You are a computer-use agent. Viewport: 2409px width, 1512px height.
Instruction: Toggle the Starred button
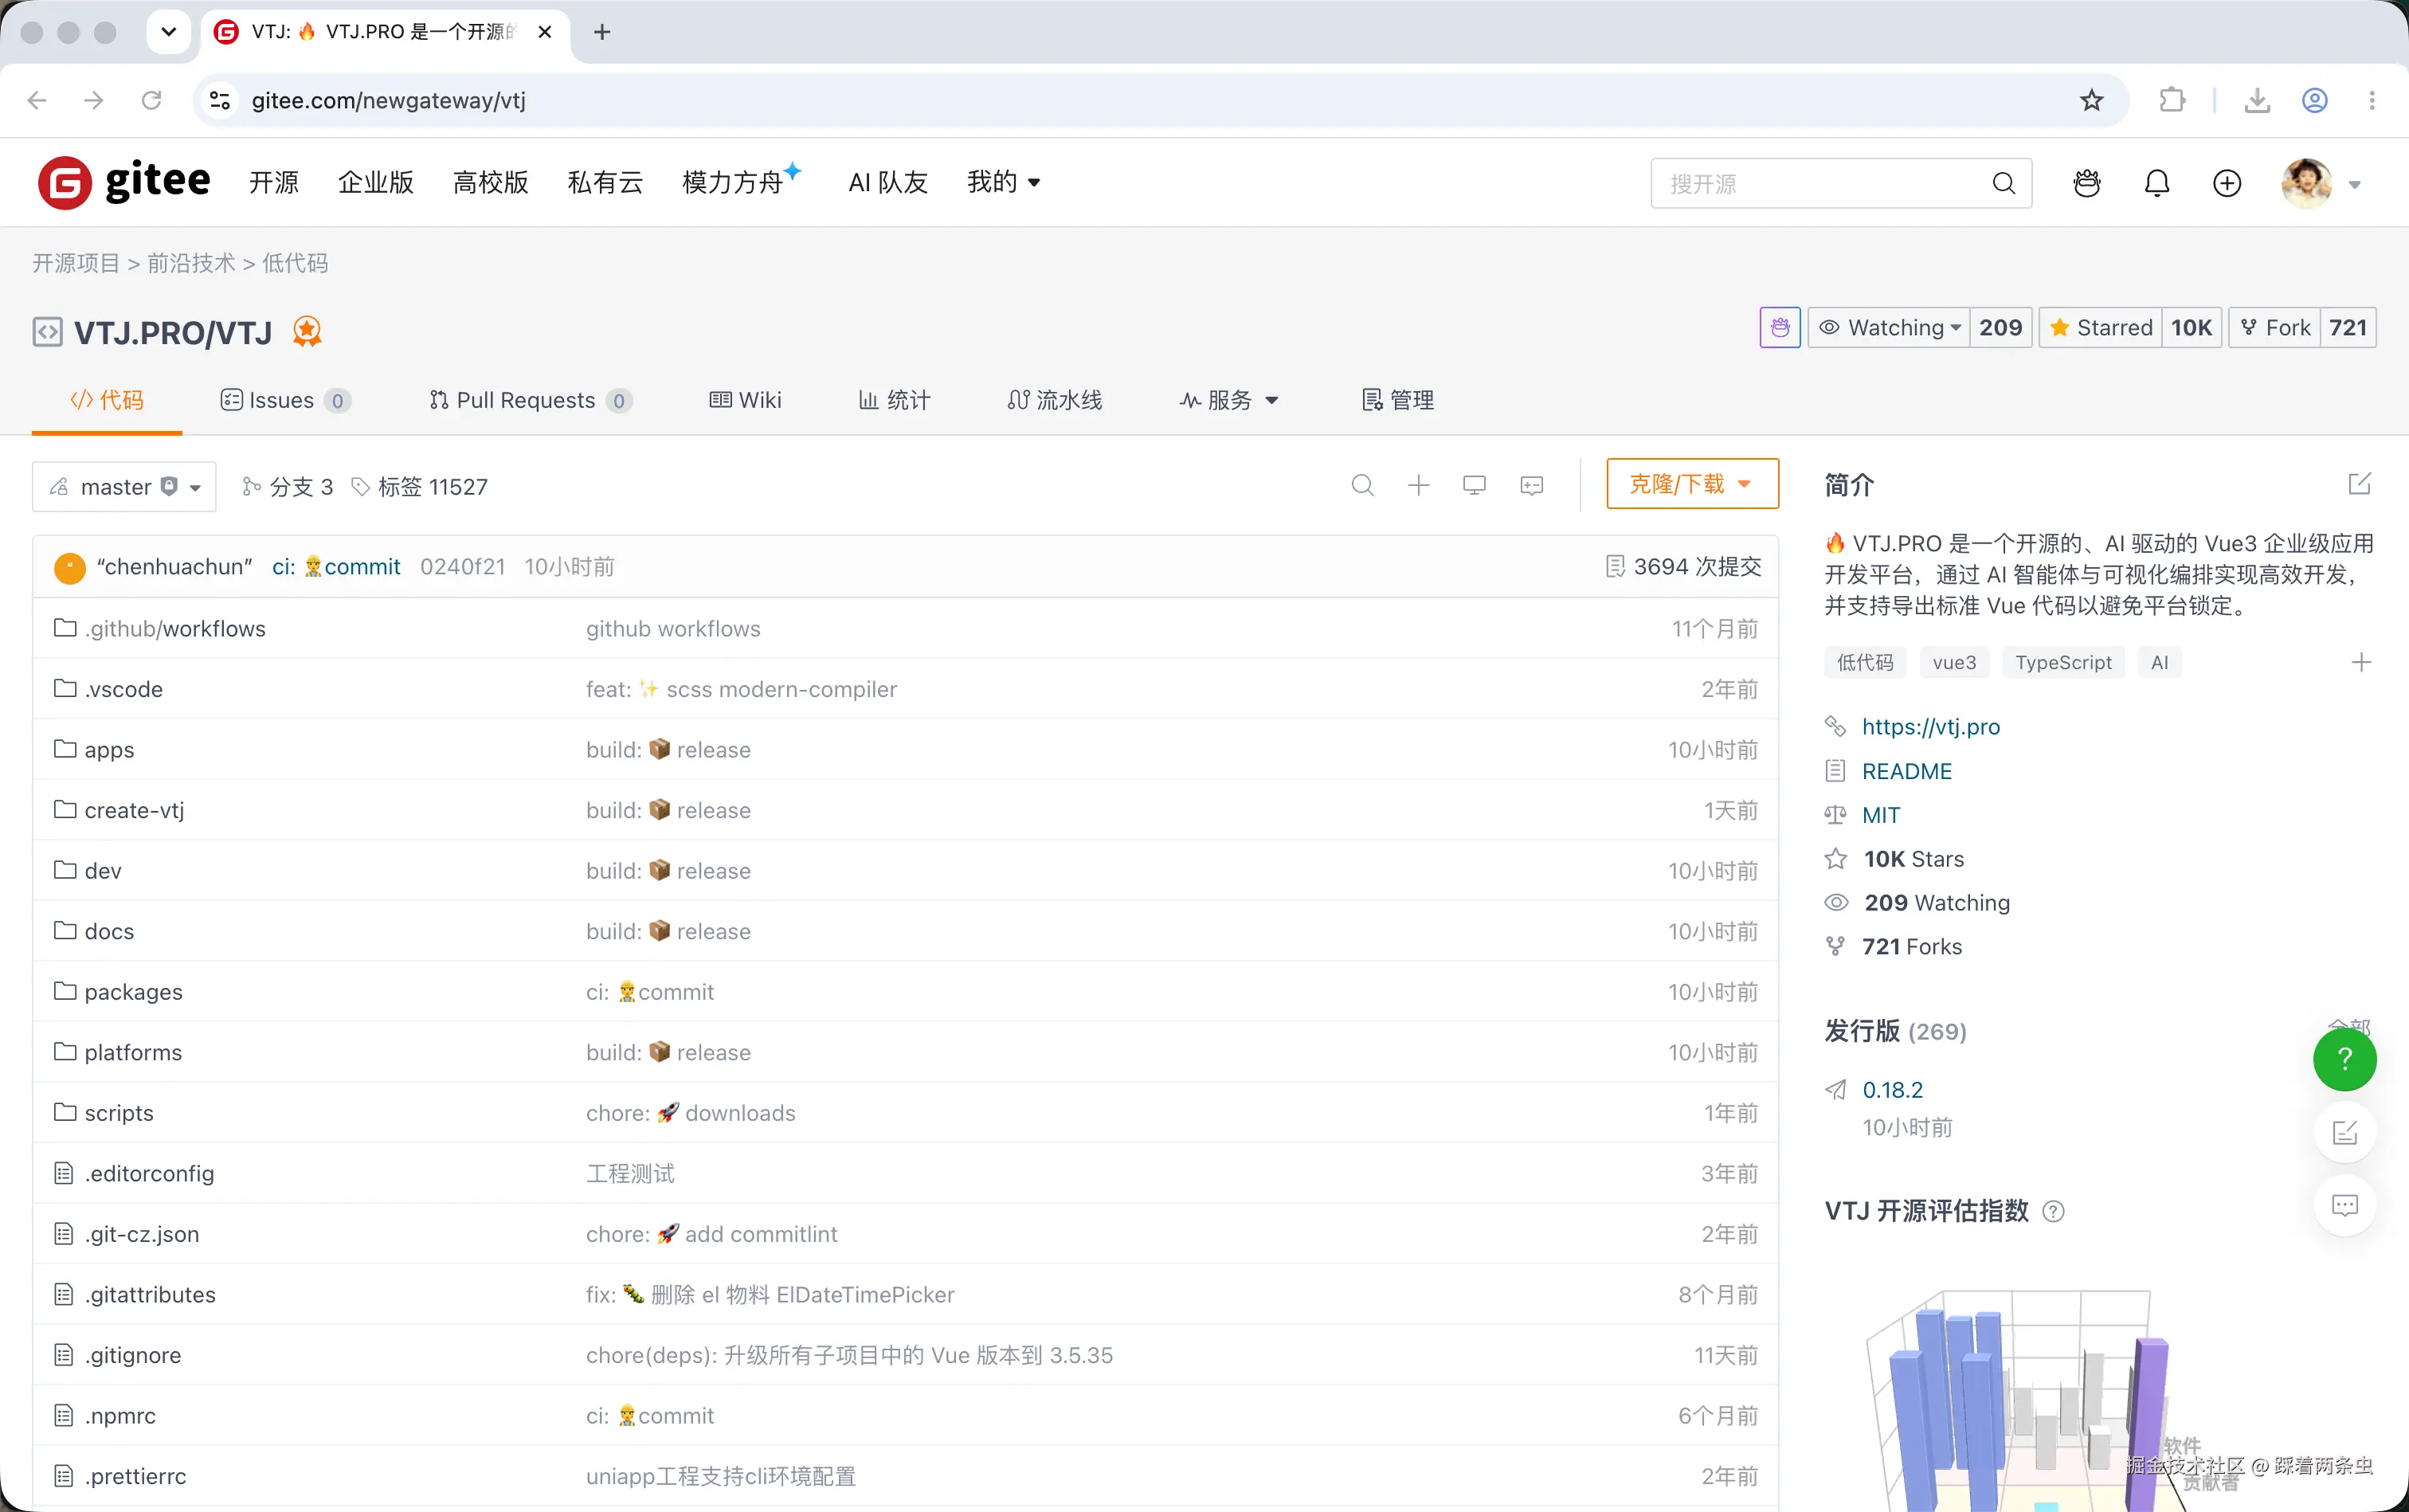2101,327
